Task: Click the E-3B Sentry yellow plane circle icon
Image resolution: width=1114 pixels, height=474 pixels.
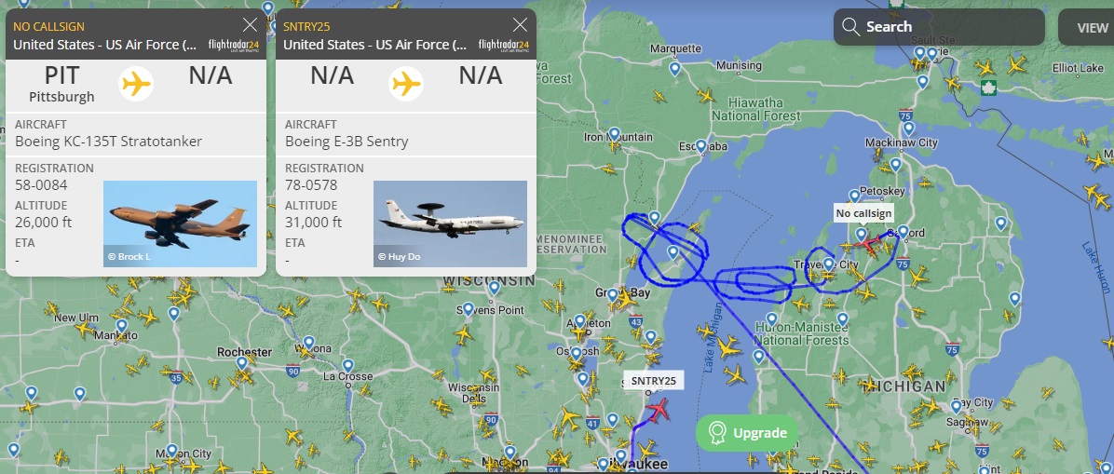Action: pyautogui.click(x=406, y=84)
